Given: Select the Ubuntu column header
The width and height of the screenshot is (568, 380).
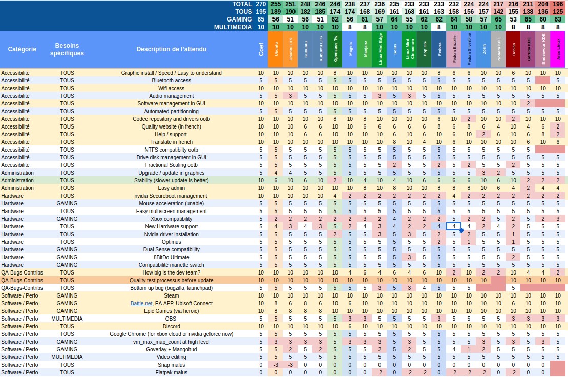Looking at the screenshot, I should [x=276, y=49].
